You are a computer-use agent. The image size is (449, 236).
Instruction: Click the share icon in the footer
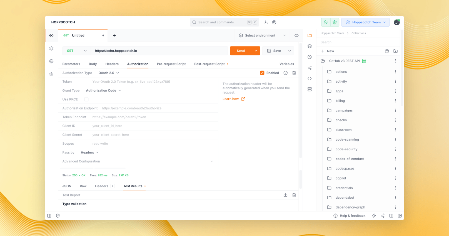(x=383, y=216)
